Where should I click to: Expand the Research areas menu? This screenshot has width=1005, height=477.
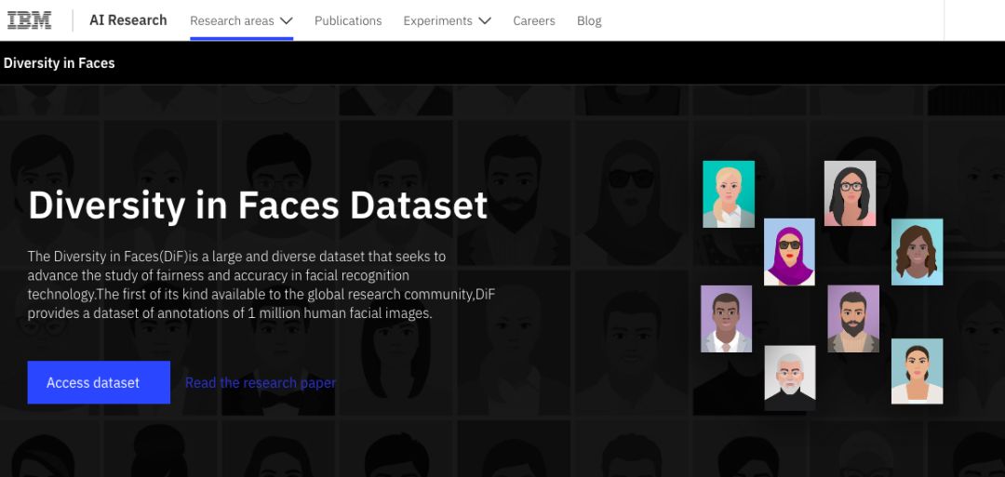click(x=242, y=20)
